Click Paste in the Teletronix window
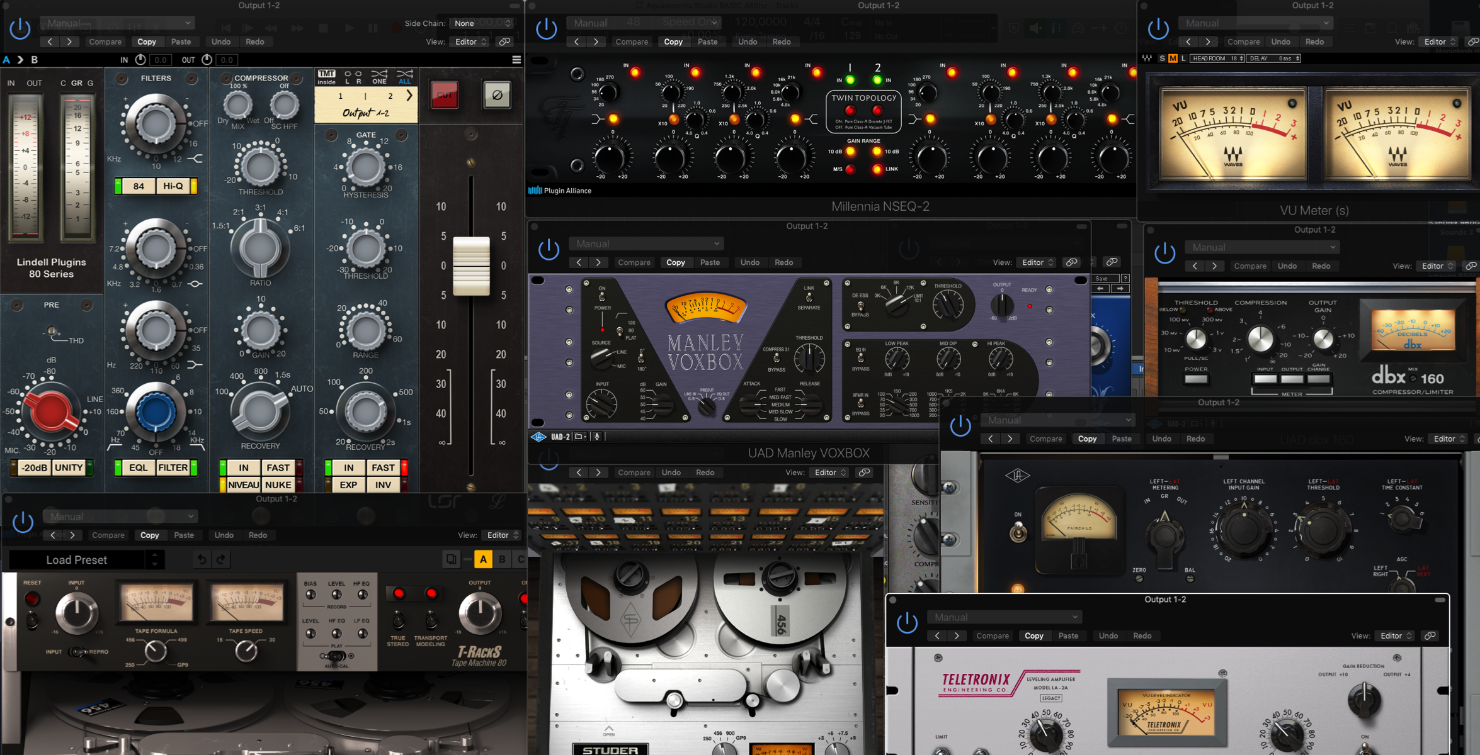The image size is (1480, 755). pos(1068,636)
